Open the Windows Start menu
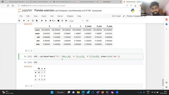Viewport: 169px width, 95px height. pyautogui.click(x=52, y=92)
